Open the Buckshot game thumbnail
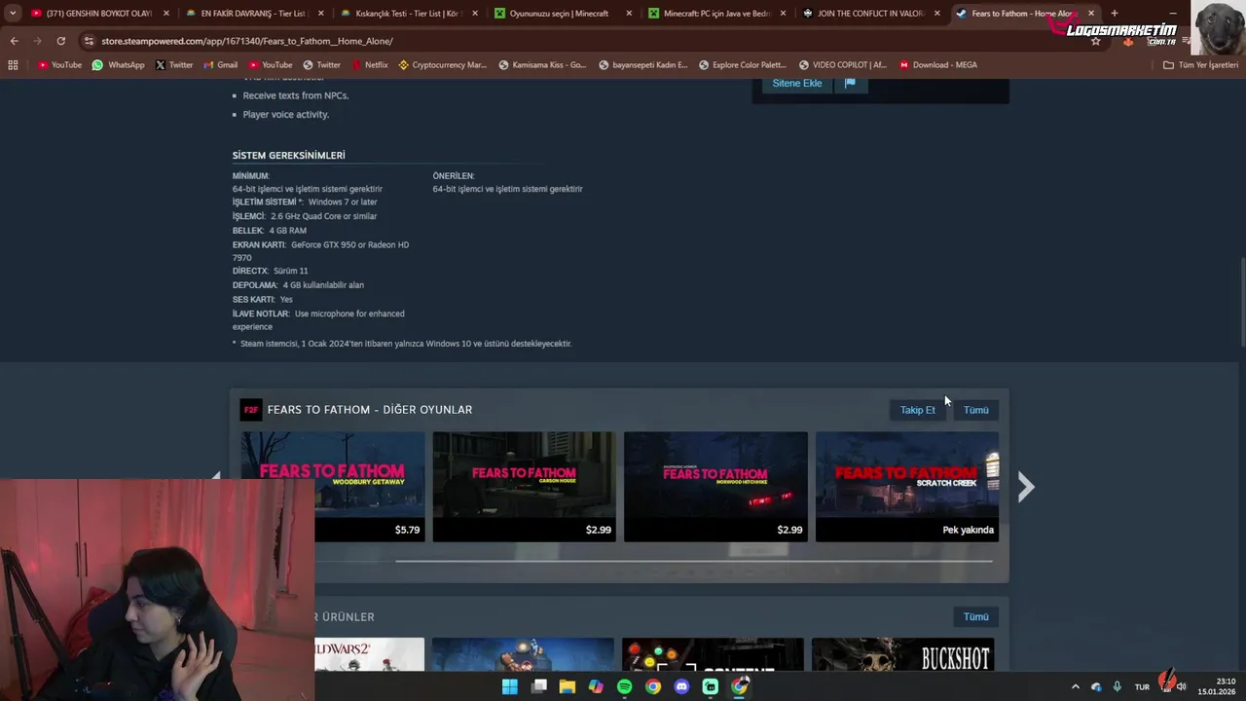Viewport: 1246px width, 701px height. click(x=902, y=654)
